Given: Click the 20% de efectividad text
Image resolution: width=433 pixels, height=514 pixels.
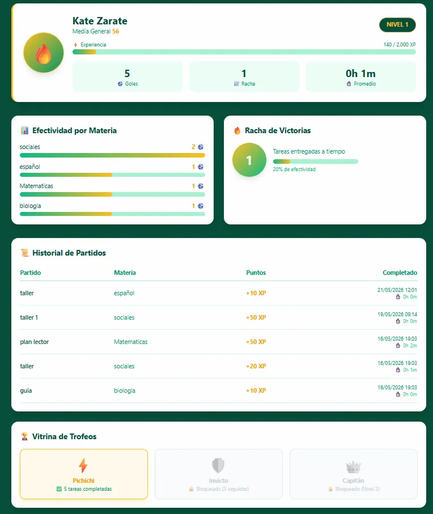Looking at the screenshot, I should click(x=294, y=169).
